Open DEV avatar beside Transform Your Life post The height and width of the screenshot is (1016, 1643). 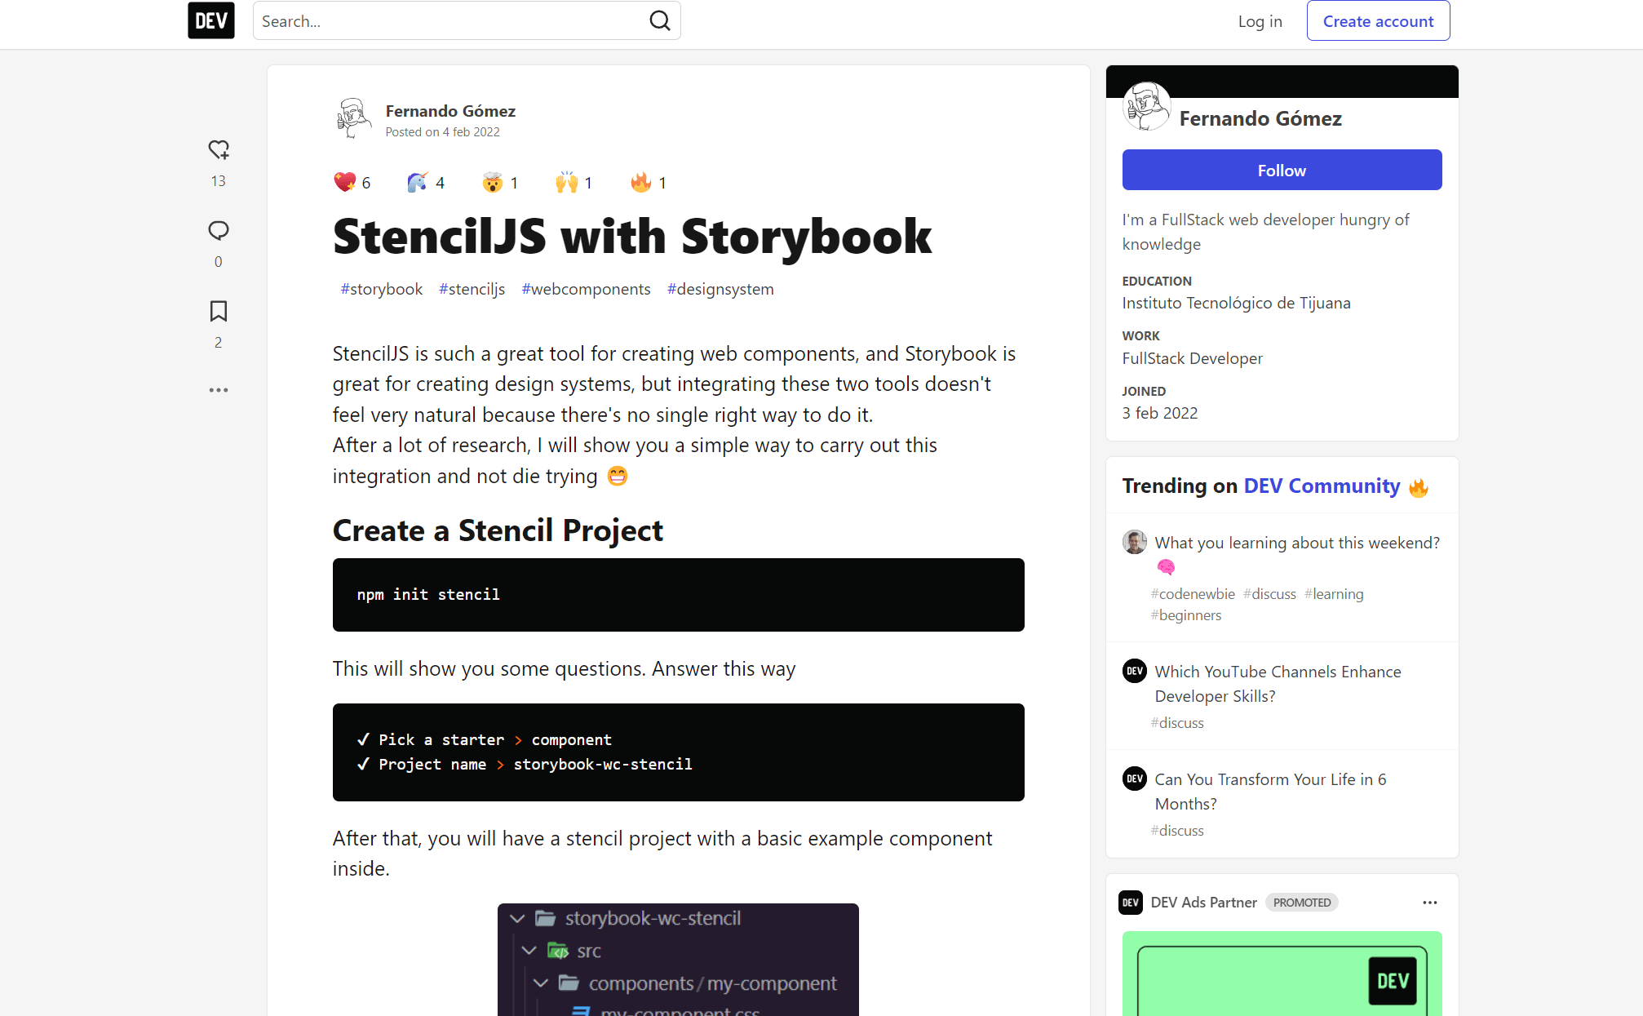point(1134,779)
